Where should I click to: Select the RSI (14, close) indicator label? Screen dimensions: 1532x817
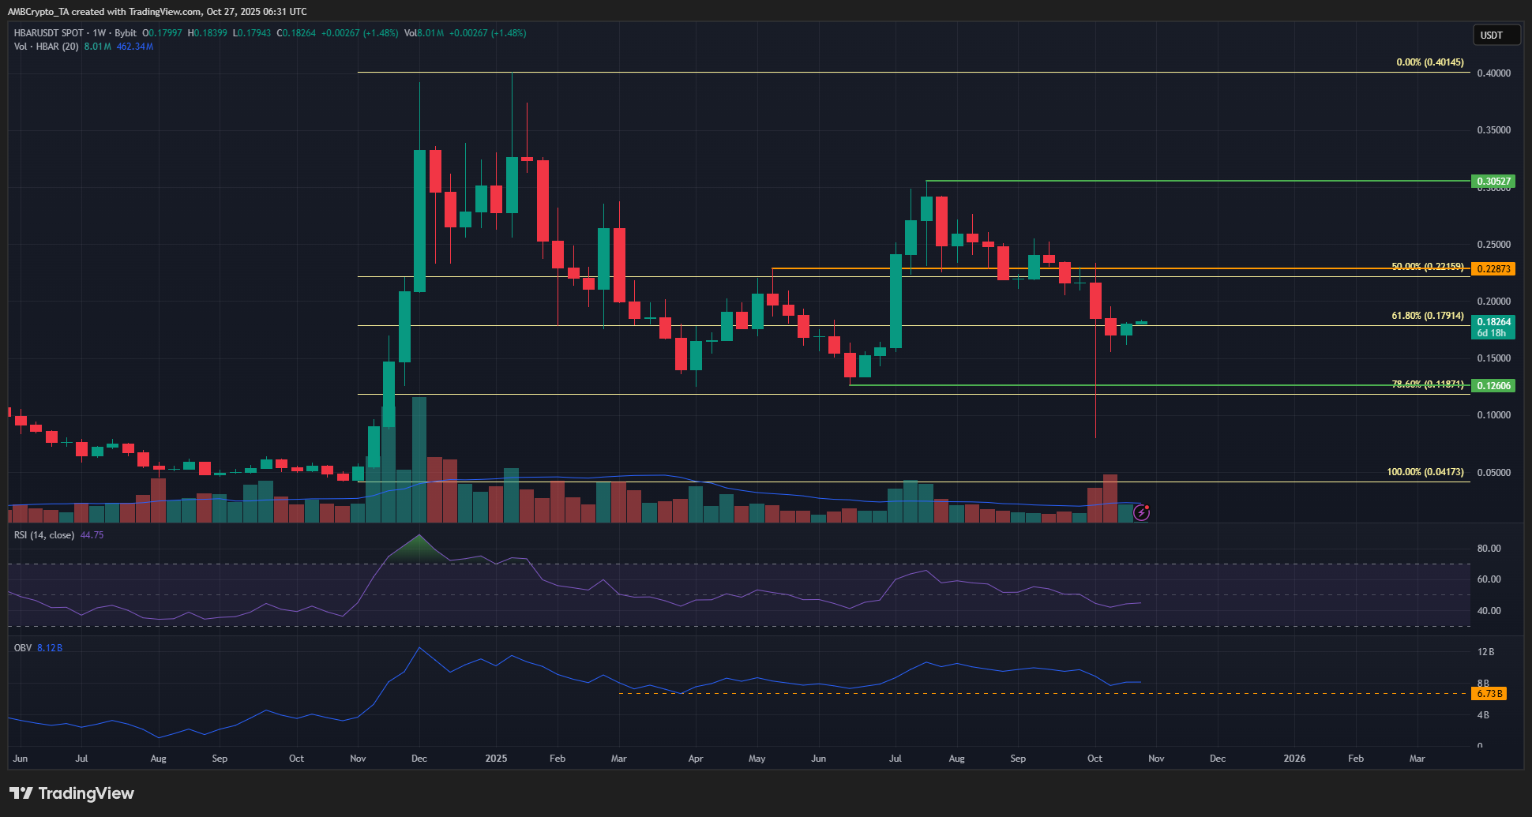pyautogui.click(x=44, y=535)
